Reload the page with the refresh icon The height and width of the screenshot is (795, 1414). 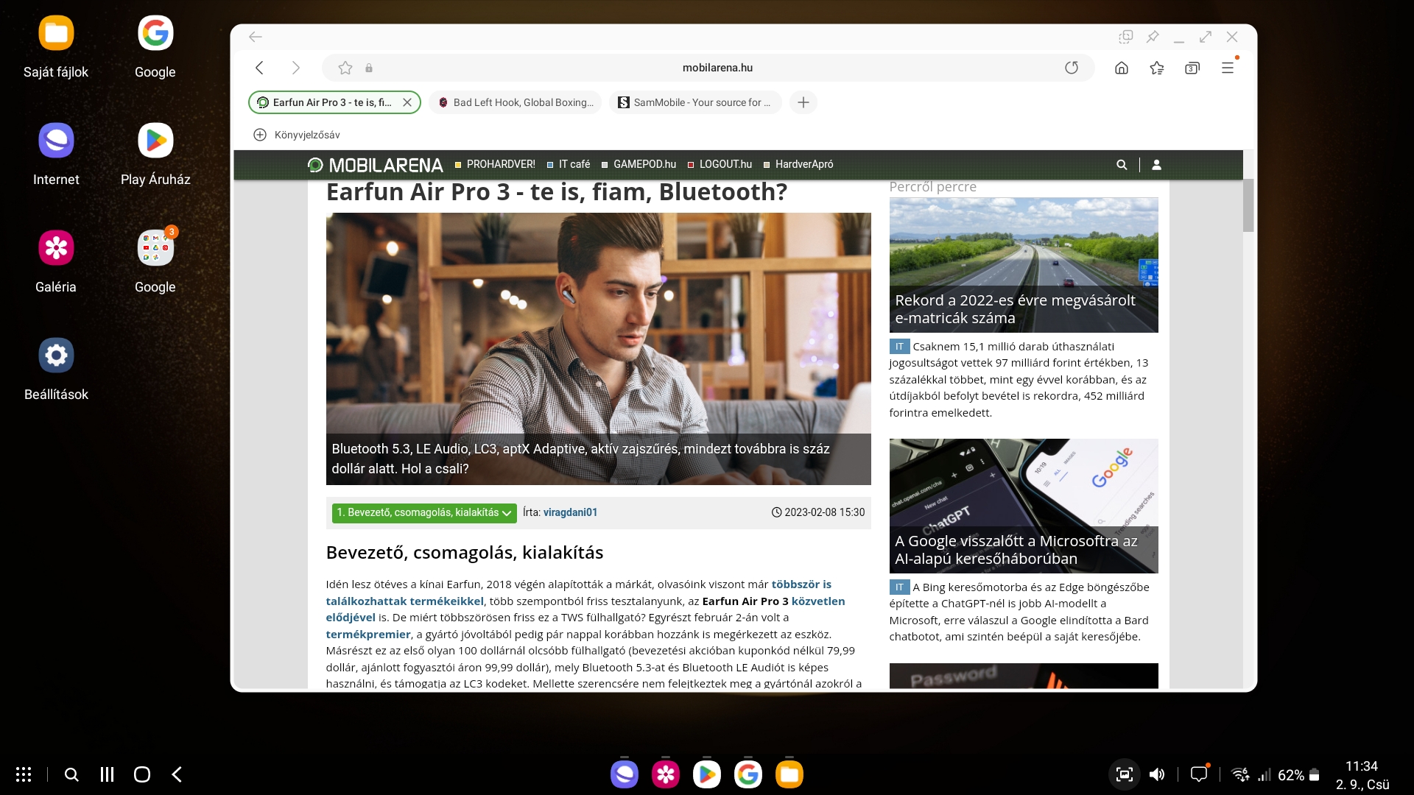tap(1072, 68)
